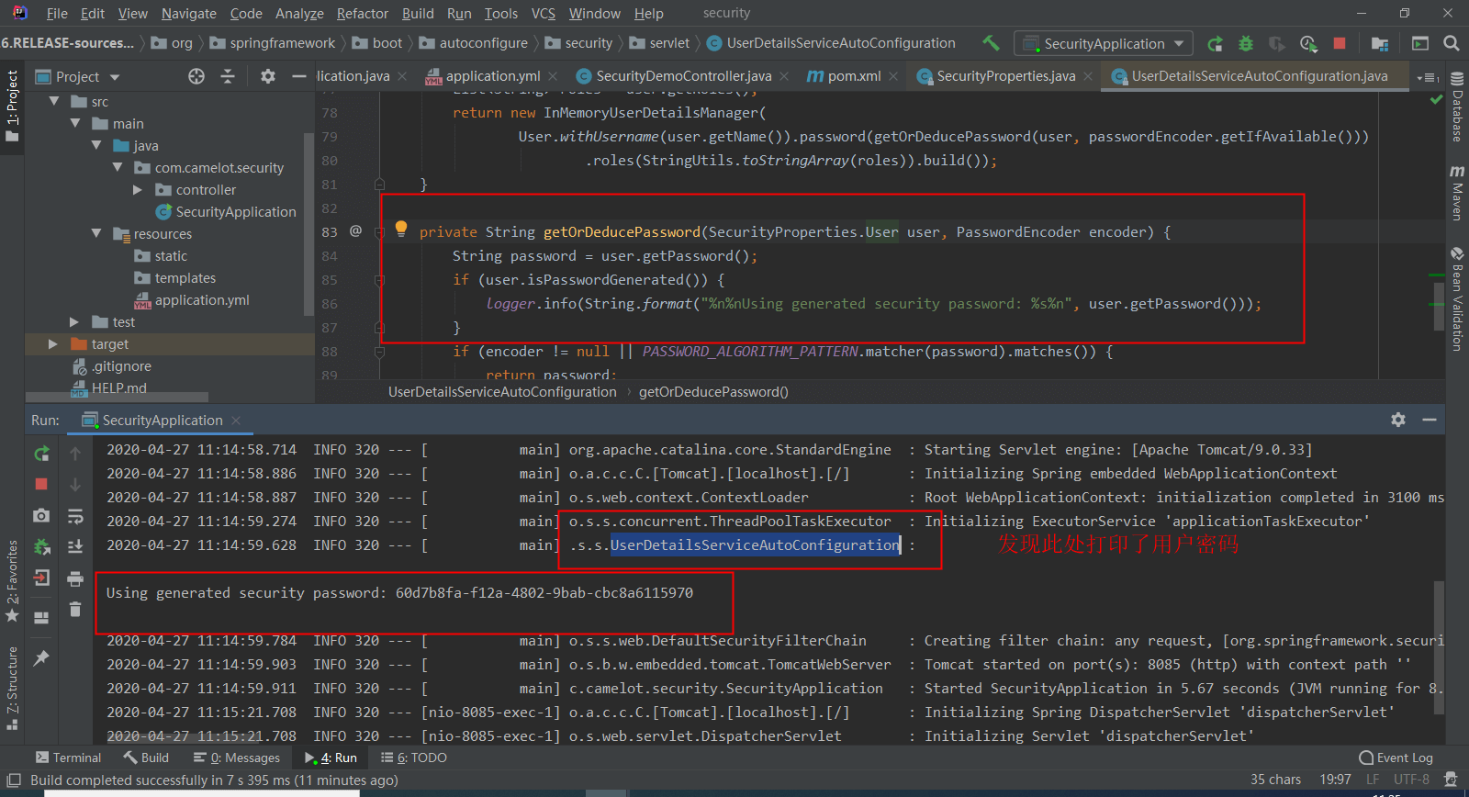This screenshot has width=1469, height=797.
Task: Click the UTF-8 encoding in the status bar
Action: click(1411, 780)
